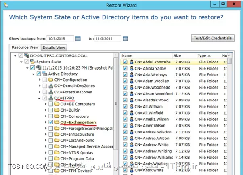Select the DC=DomainDnsZones domain icon
The image size is (243, 175).
[51, 86]
